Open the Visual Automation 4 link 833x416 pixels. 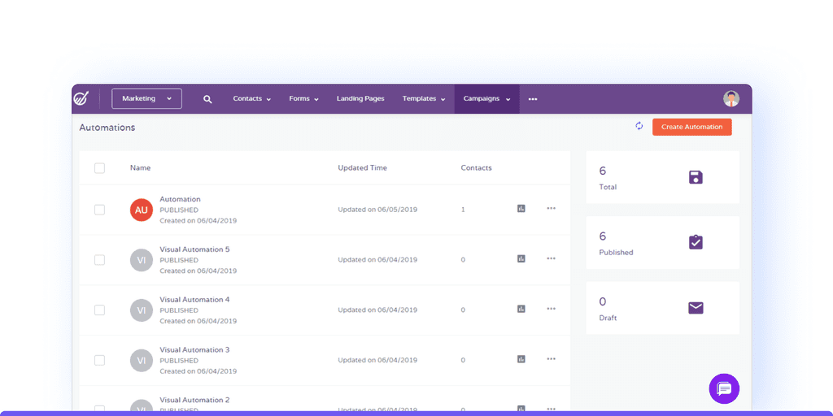[194, 299]
